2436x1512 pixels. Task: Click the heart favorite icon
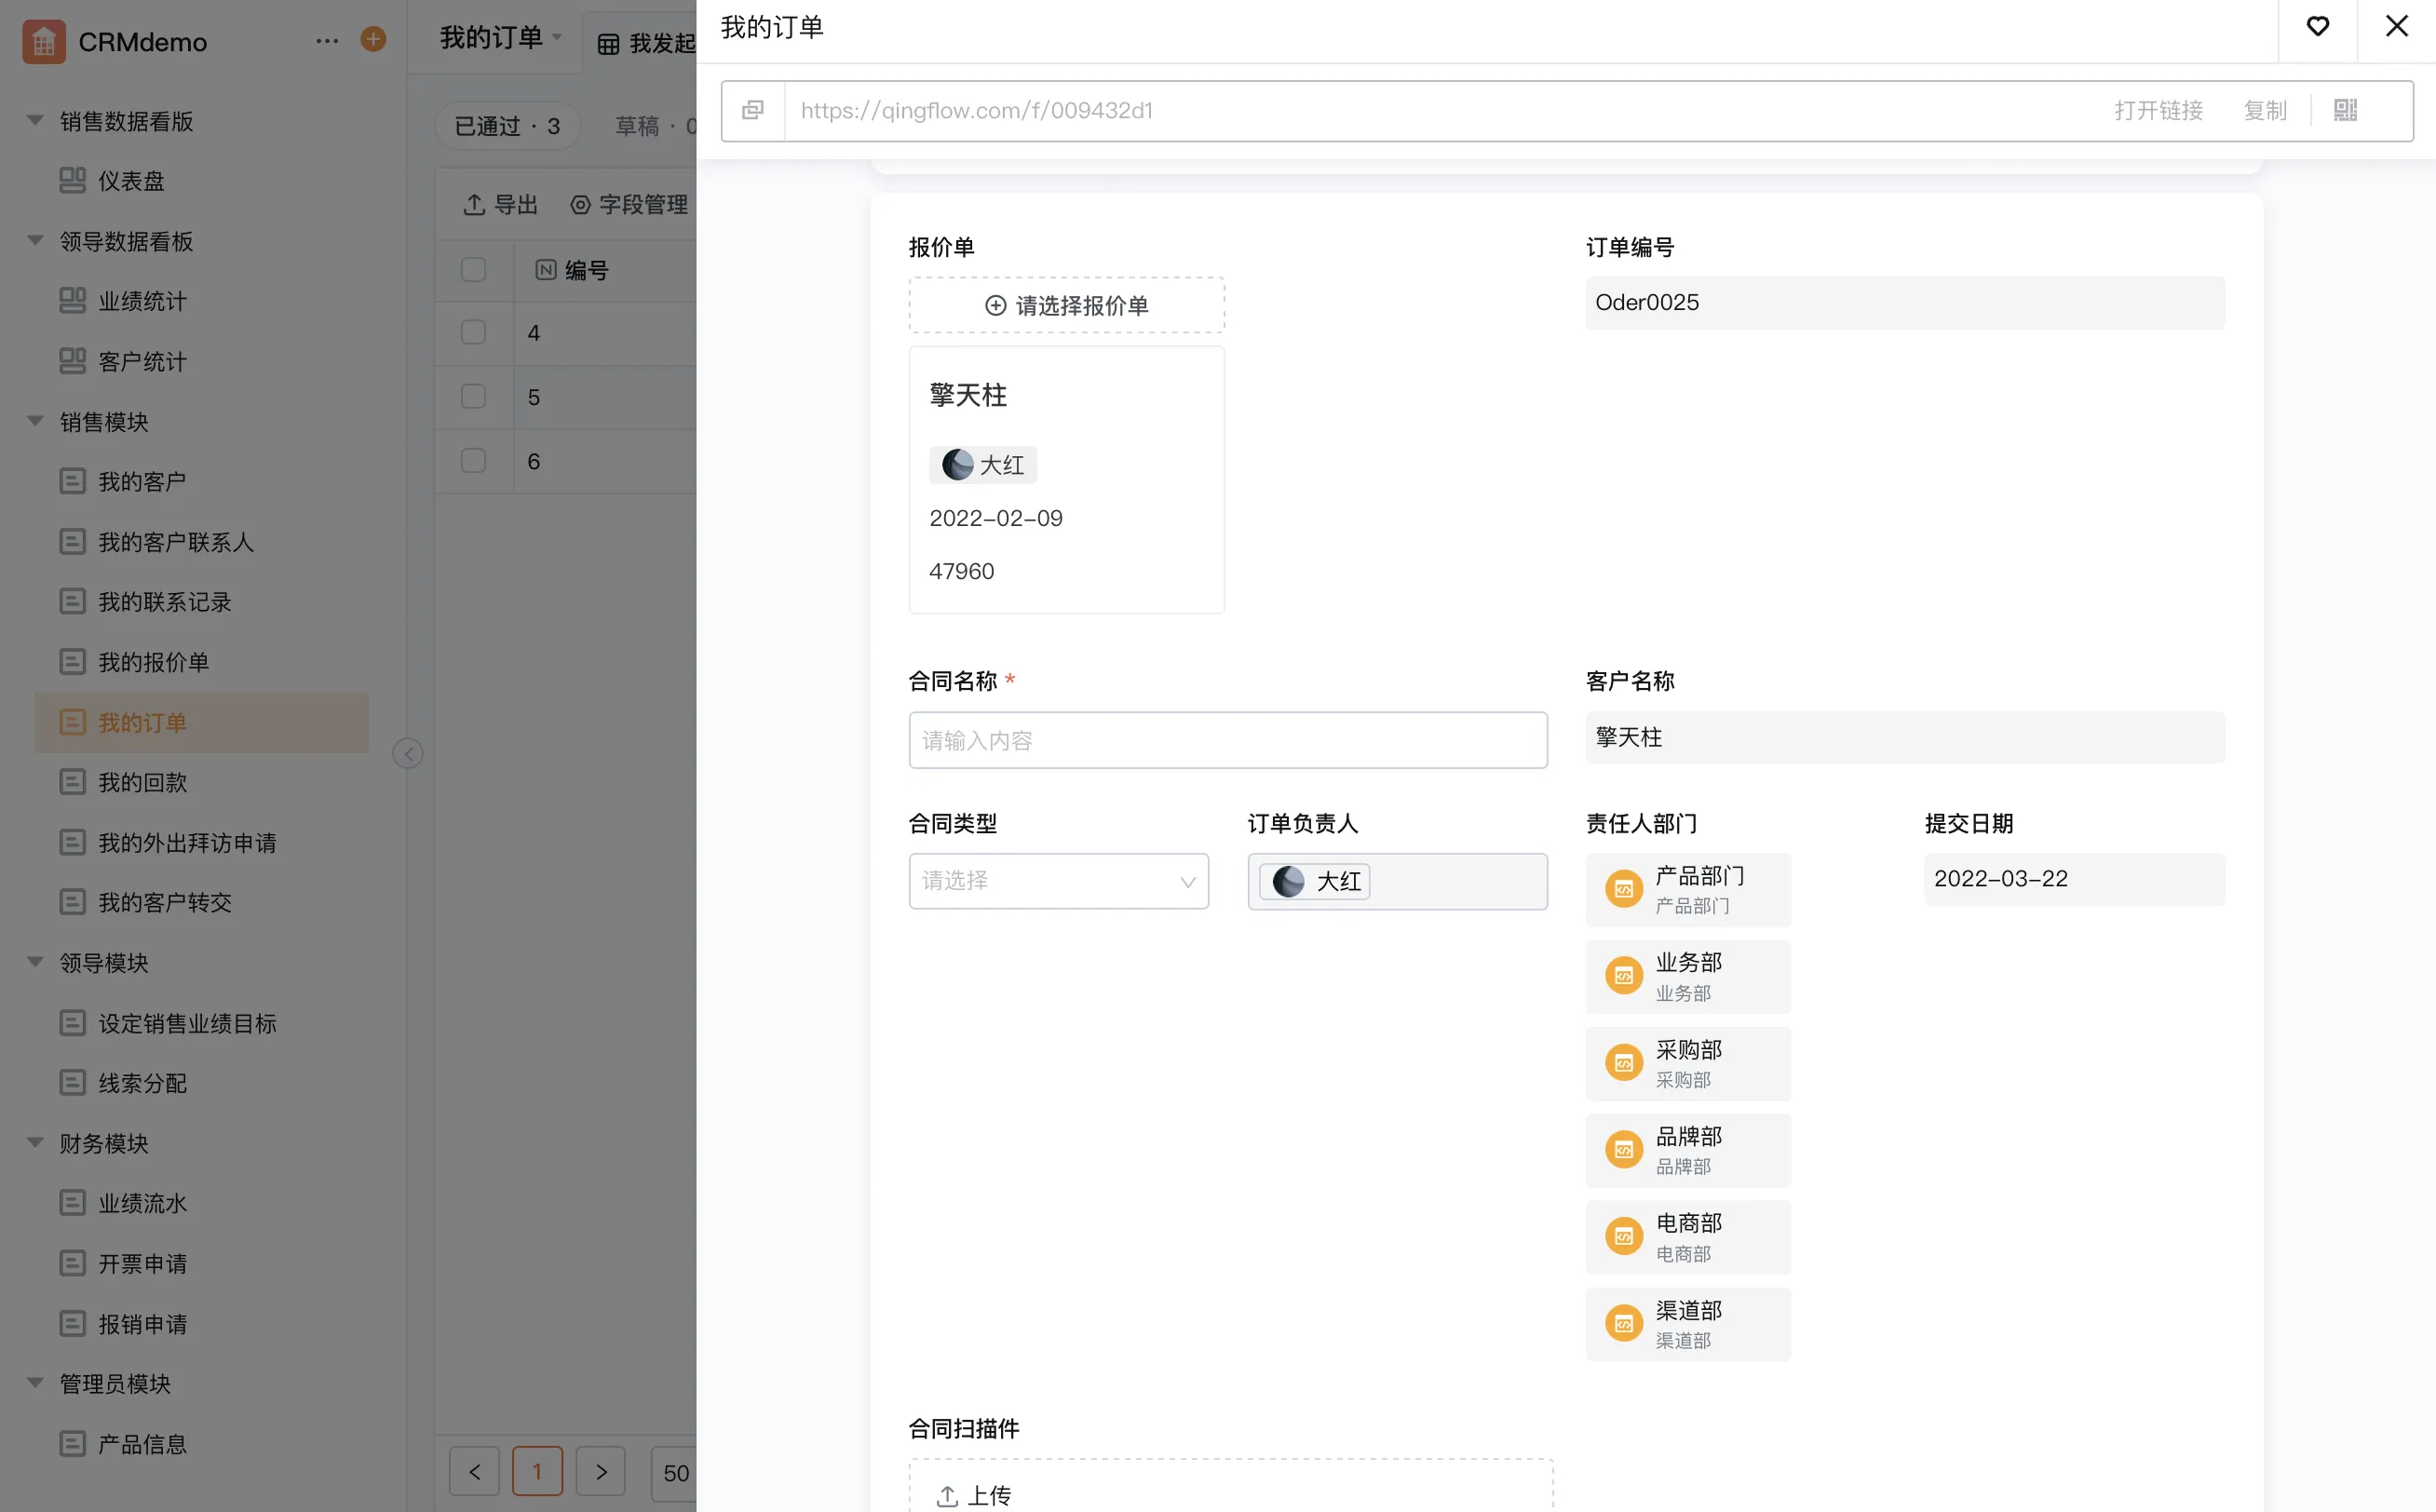(2317, 27)
